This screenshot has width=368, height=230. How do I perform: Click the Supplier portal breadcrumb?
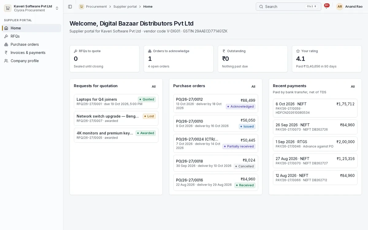125,6
